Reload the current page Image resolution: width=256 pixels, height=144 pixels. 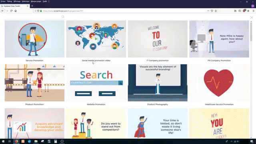[x=11, y=11]
